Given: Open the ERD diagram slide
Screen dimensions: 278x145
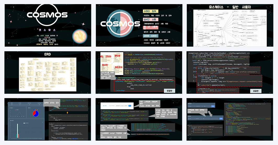Looking at the screenshot, I should click(x=48, y=72).
